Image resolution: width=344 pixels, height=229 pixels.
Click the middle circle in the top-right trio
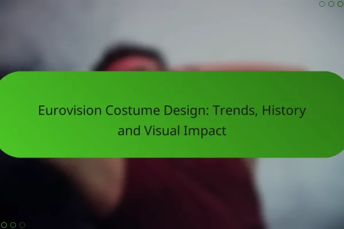(331, 4)
